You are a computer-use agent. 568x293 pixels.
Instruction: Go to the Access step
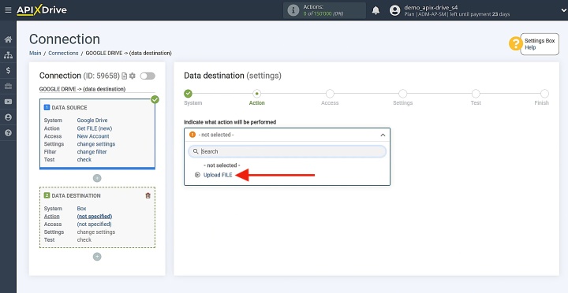coord(330,94)
